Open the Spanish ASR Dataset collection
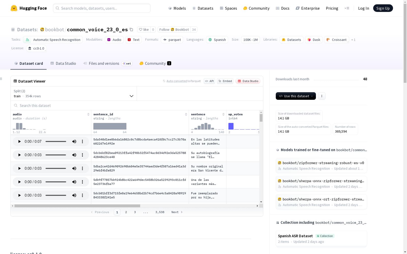Screen dimensions: 407x254 click(x=321, y=239)
